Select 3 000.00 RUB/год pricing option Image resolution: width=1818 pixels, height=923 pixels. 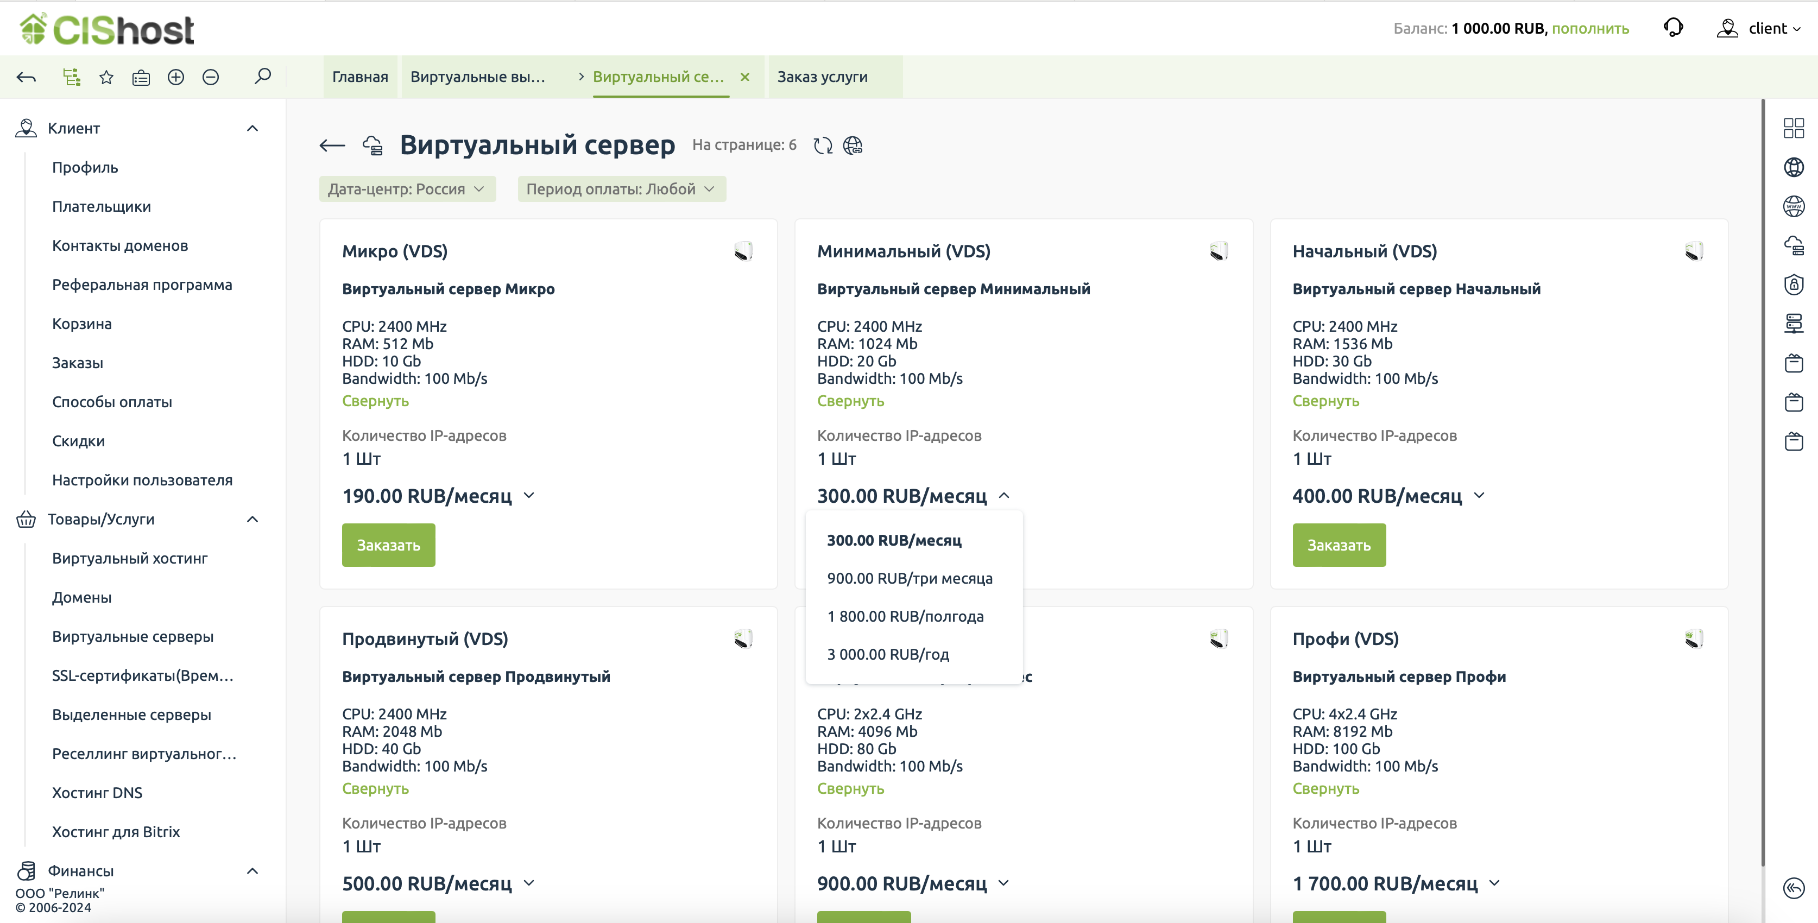[888, 654]
